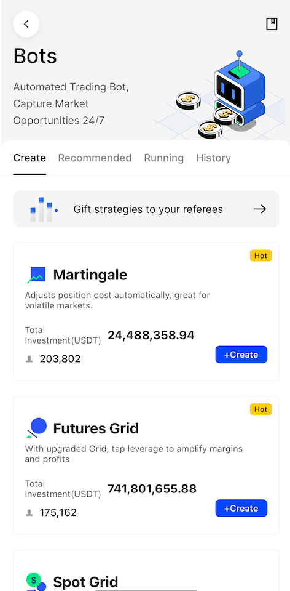The height and width of the screenshot is (591, 290).
Task: Click the Martingale chart icon
Action: pyautogui.click(x=36, y=275)
